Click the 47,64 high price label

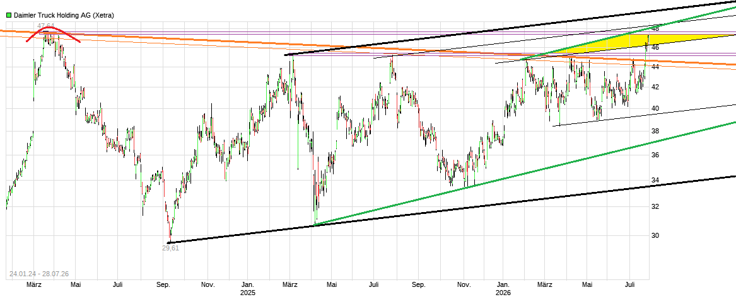46,25
